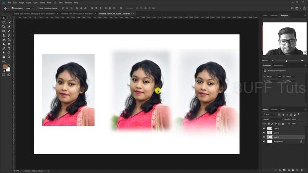Switch to the Channels tab
Viewport: 308px width, 173px height.
point(274,110)
